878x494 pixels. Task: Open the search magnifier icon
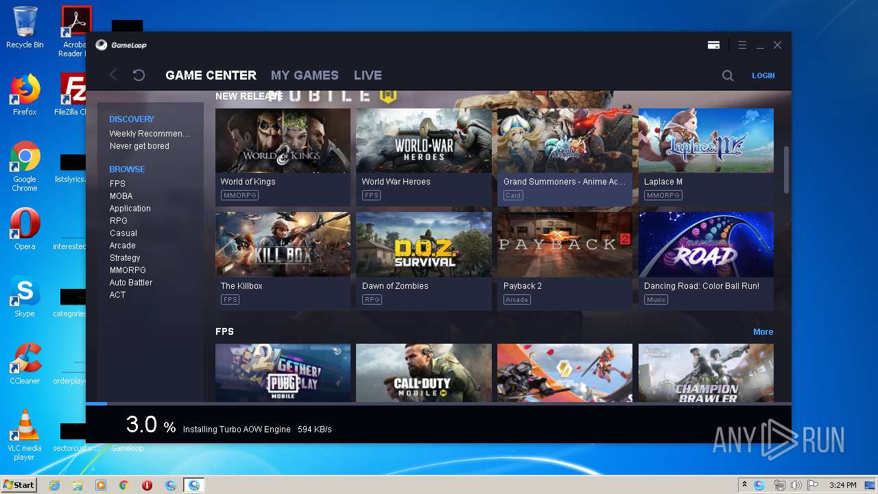(728, 75)
